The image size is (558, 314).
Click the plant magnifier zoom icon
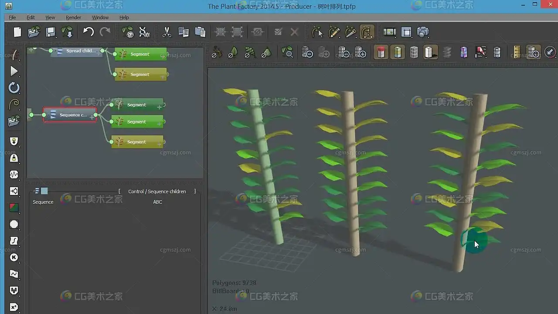pos(287,53)
